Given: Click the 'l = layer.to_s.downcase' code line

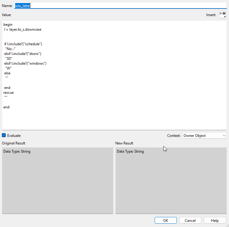Looking at the screenshot, I should pyautogui.click(x=23, y=29).
